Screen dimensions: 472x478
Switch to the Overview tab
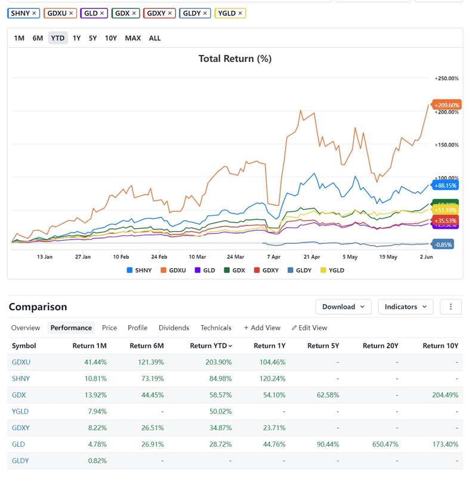(26, 328)
